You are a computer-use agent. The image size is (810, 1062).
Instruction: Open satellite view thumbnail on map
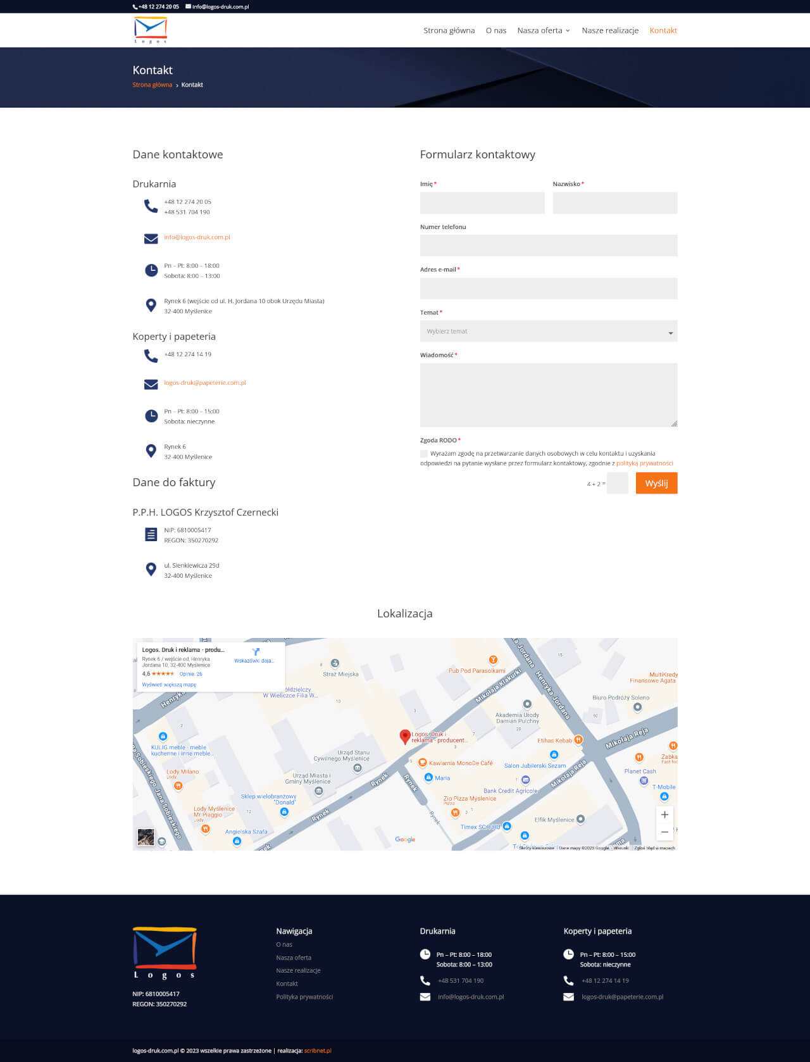pyautogui.click(x=146, y=837)
